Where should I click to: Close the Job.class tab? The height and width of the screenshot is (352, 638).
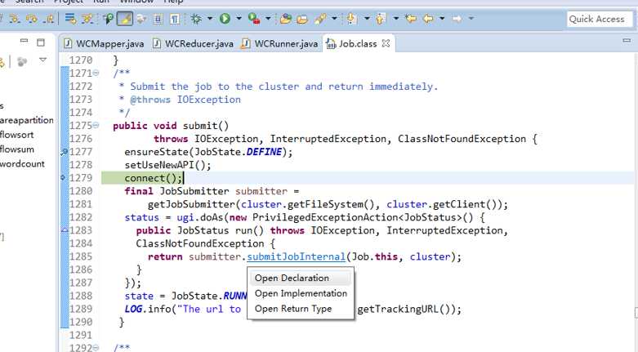coord(386,43)
